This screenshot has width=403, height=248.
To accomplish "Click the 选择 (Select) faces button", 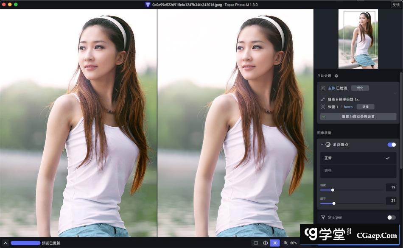I will coord(365,107).
